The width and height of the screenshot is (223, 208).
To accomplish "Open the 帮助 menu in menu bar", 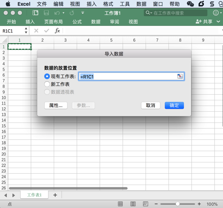I will tap(175, 4).
